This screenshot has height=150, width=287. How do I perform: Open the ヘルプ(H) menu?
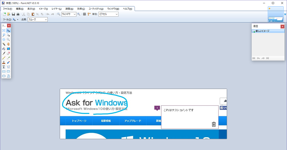(x=127, y=9)
